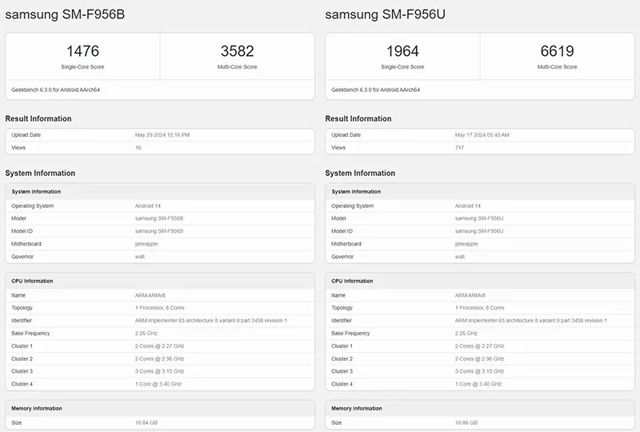Click the pineapple motherboard value for SM-F956B
The width and height of the screenshot is (640, 432).
146,244
